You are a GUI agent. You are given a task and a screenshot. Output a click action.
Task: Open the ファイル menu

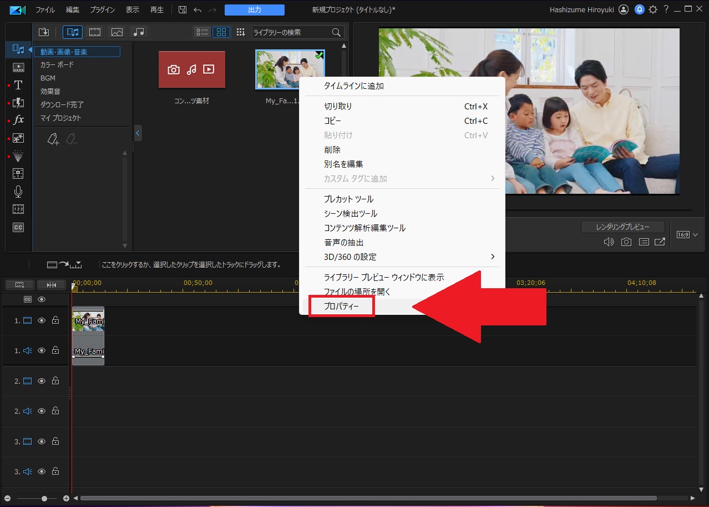click(x=45, y=10)
